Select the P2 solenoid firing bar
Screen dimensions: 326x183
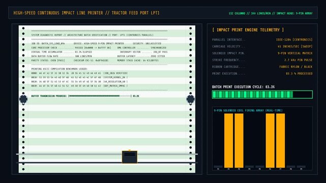pyautogui.click(x=228, y=141)
